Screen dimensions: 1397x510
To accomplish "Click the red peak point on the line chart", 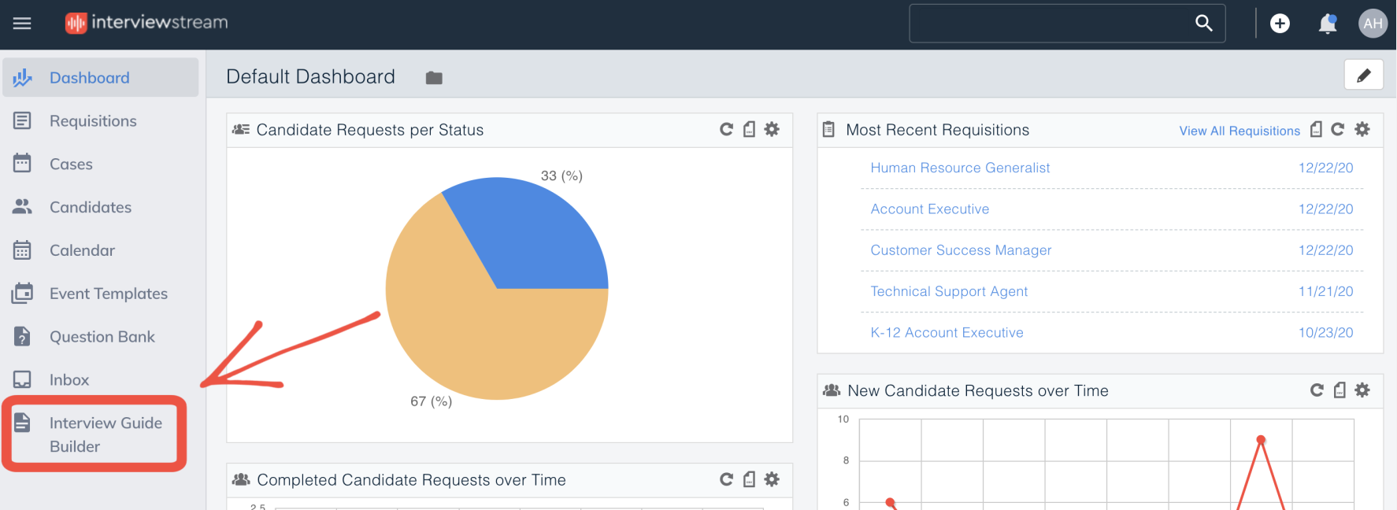I will point(1261,439).
